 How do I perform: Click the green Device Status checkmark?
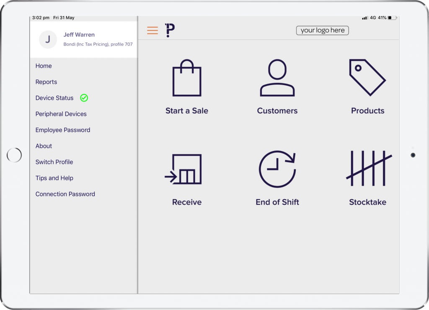84,98
